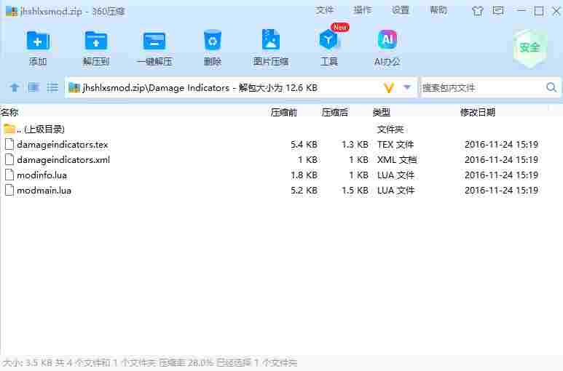Sort by the 类型 column header
Image resolution: width=563 pixels, height=371 pixels.
pyautogui.click(x=382, y=113)
